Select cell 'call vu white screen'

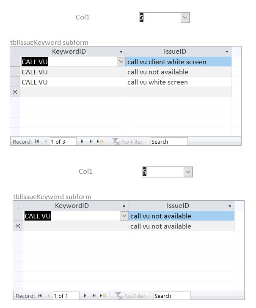[x=179, y=82]
